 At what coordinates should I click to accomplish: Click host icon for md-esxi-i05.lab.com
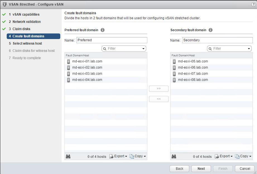(174, 61)
